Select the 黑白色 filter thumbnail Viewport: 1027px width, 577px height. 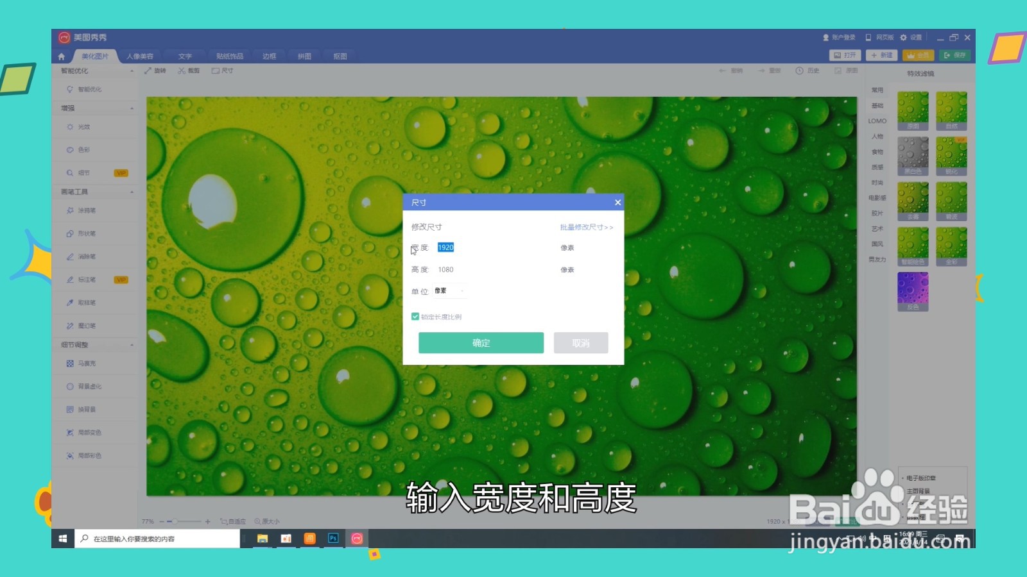click(x=913, y=156)
